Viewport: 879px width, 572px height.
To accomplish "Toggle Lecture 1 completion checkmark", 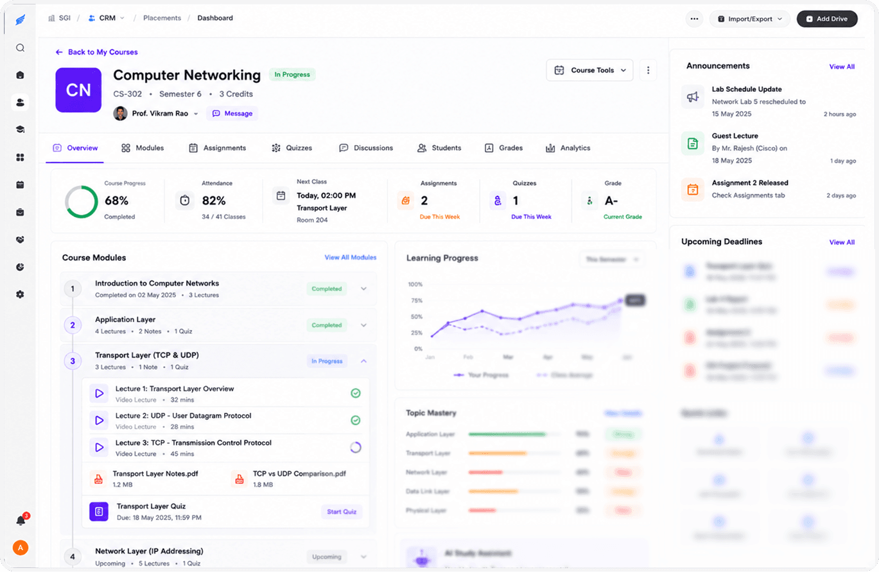I will 356,393.
